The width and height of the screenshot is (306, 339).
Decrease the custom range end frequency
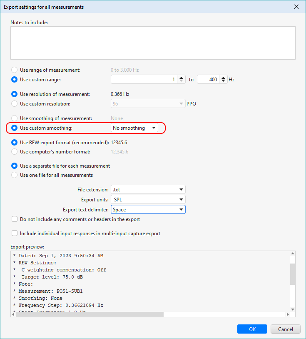[x=223, y=81]
